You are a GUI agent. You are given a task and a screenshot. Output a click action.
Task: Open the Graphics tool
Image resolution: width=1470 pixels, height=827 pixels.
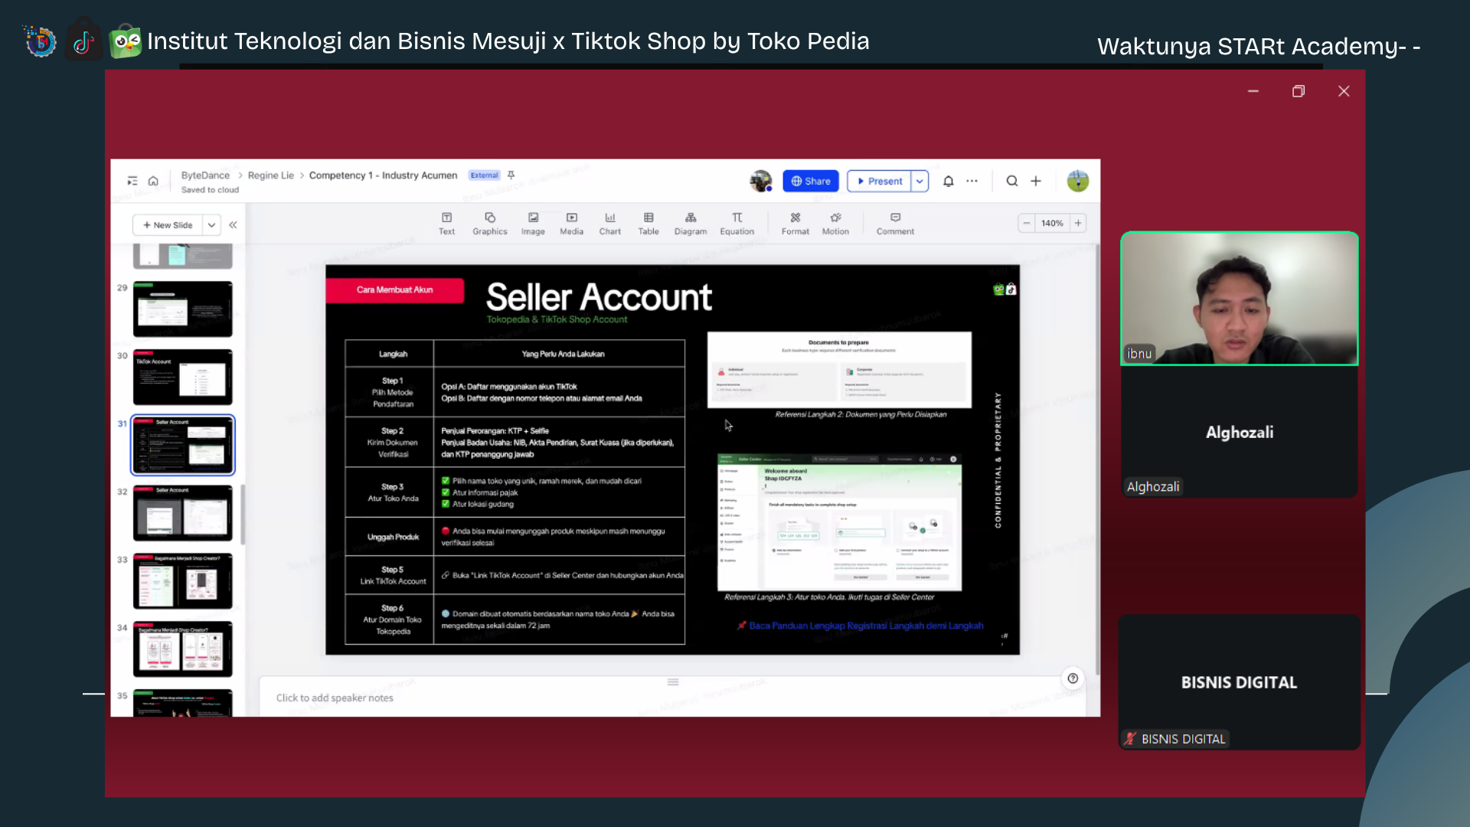point(490,224)
